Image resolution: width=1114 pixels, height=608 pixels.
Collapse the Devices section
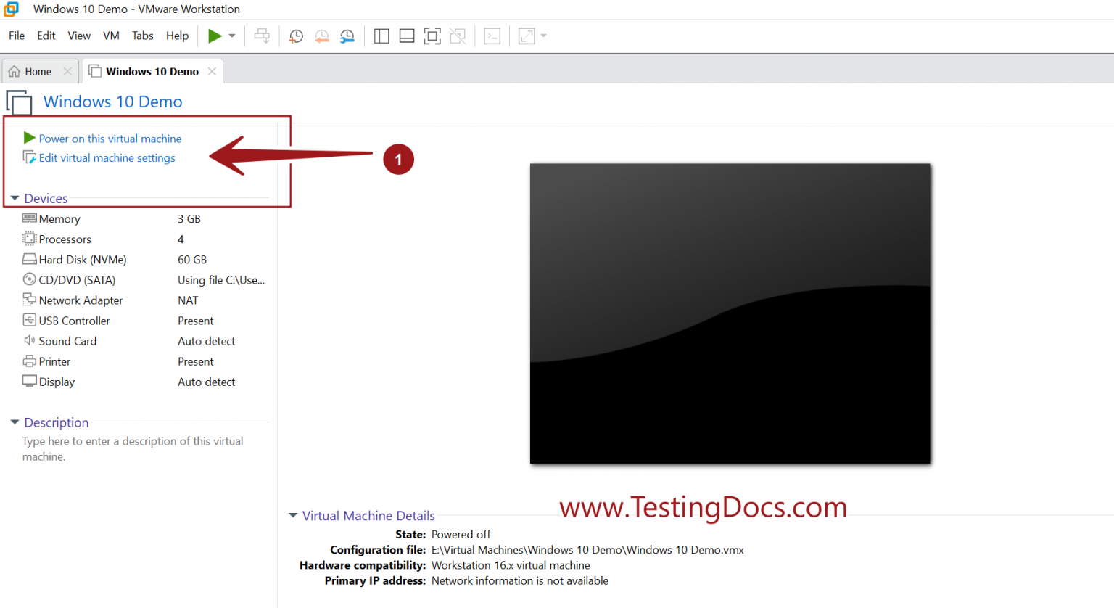coord(15,197)
